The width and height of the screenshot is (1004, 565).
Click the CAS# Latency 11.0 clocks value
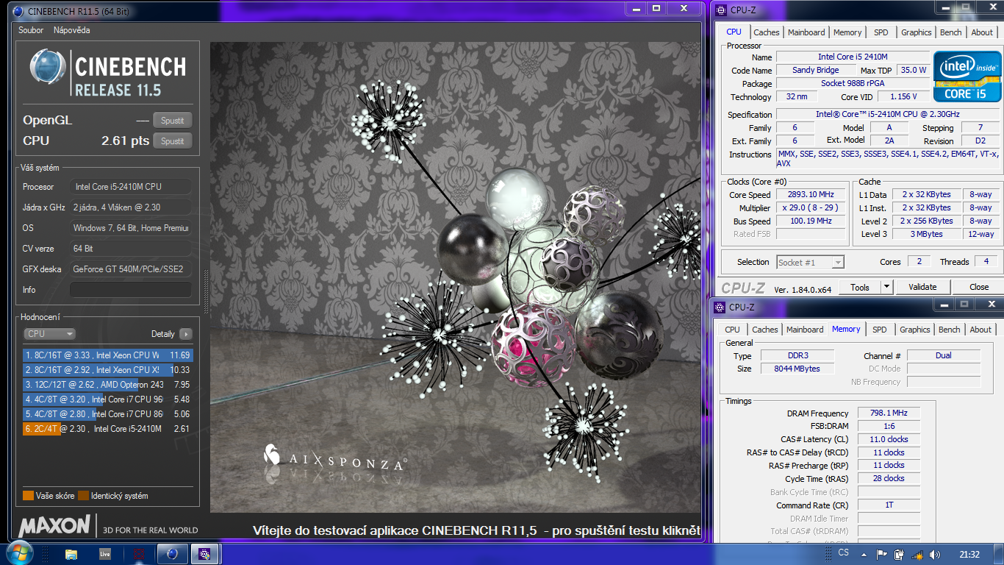tap(889, 439)
